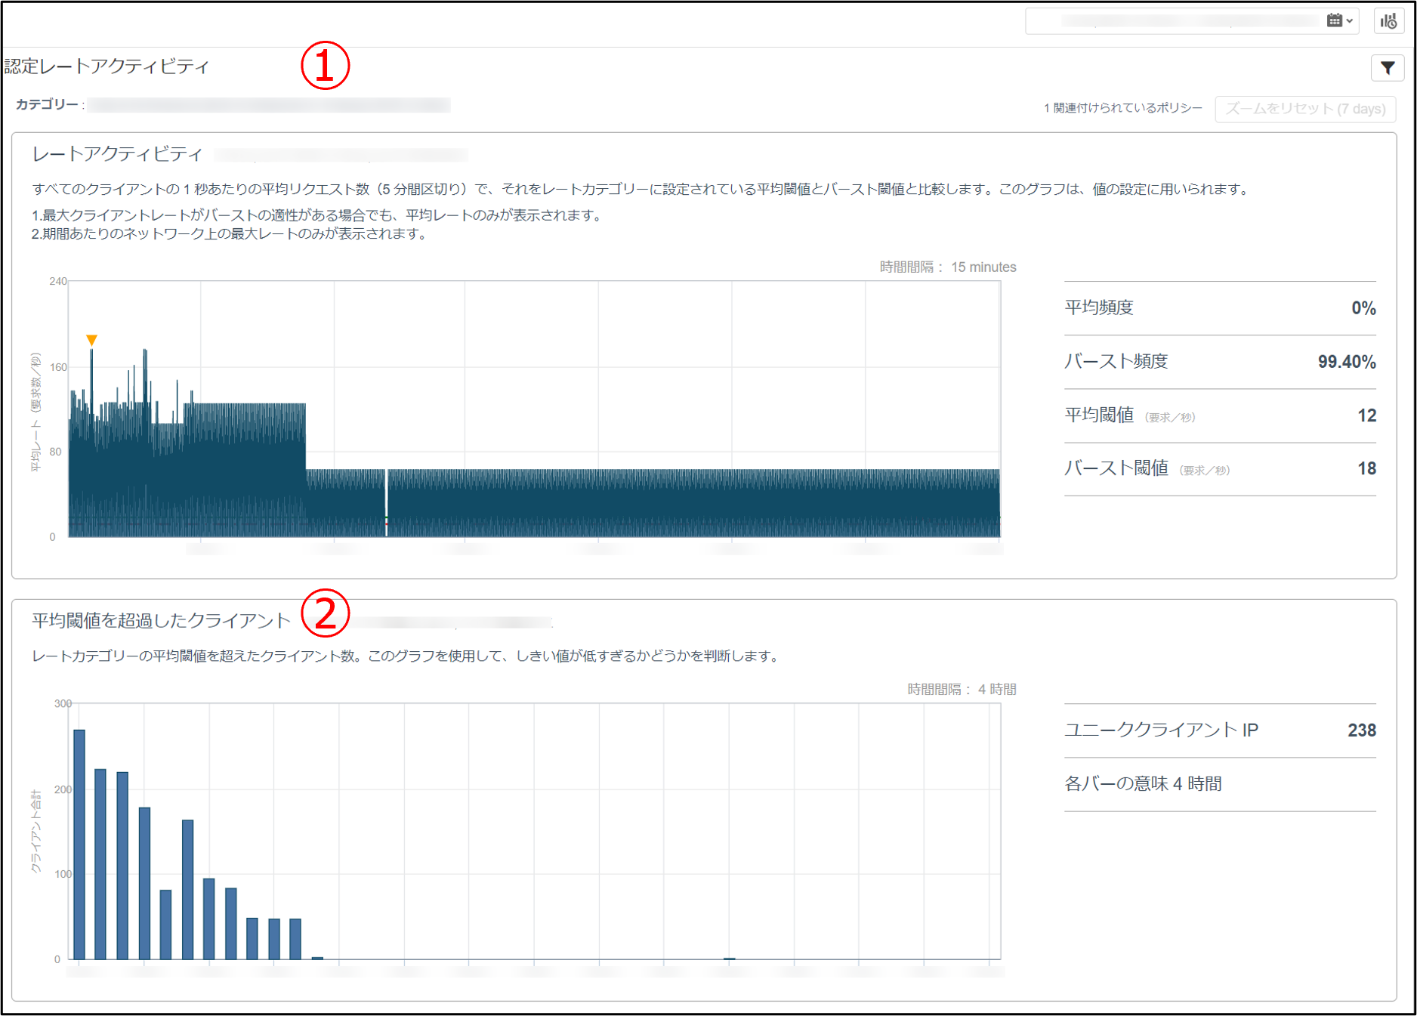This screenshot has width=1417, height=1016.
Task: Click the 各バーの意味 4 時間 label
Action: (1142, 784)
